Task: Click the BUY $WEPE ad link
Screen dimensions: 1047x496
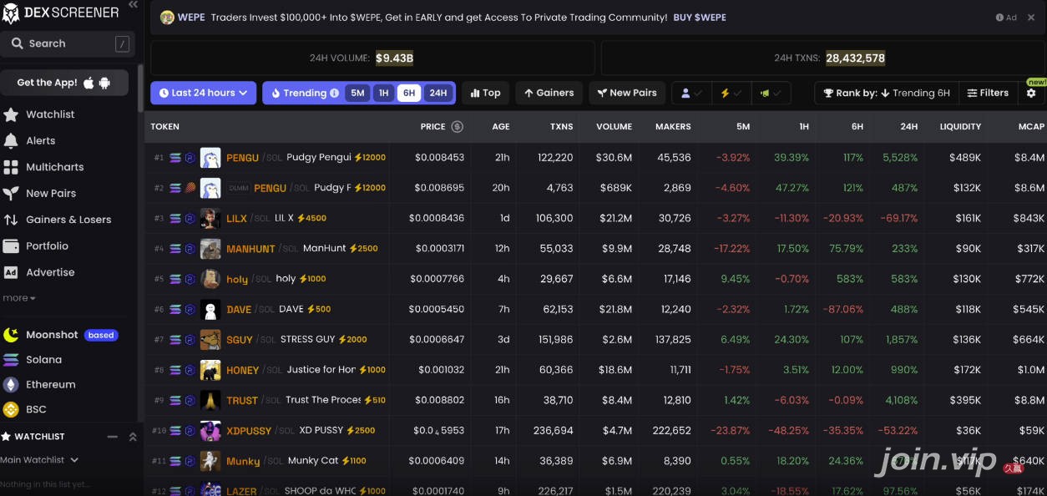Action: click(700, 18)
